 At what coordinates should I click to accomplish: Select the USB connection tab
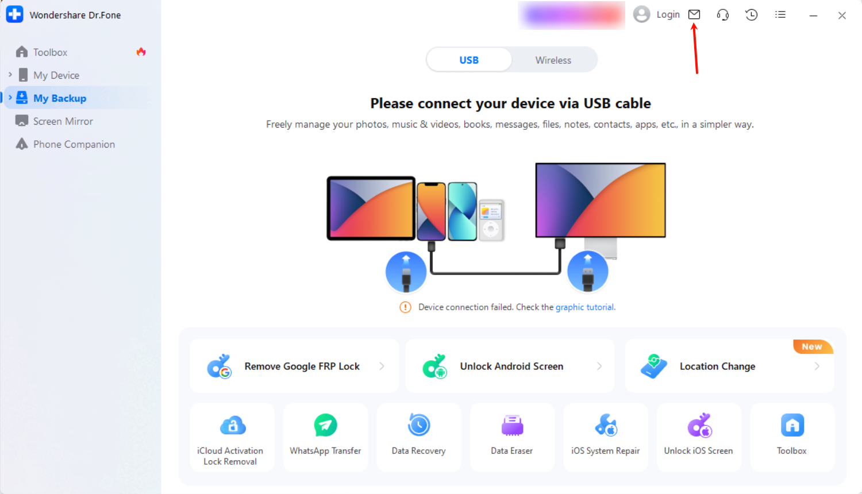[469, 60]
